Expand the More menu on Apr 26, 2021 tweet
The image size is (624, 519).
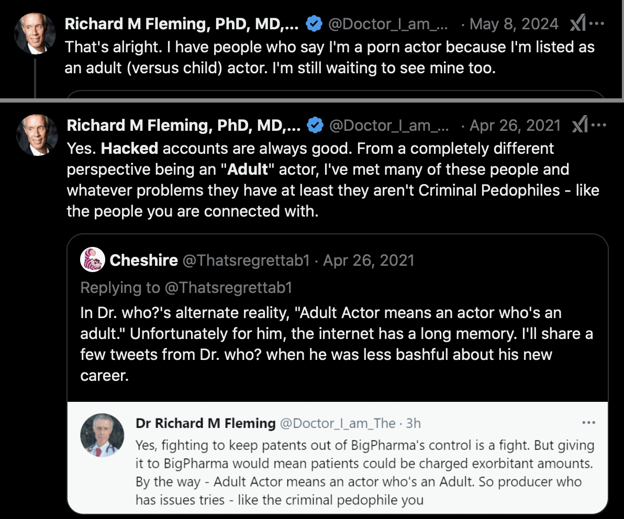598,126
